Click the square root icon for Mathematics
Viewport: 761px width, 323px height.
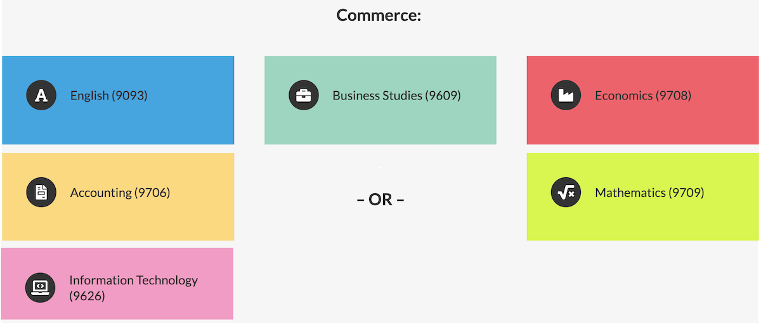point(566,193)
